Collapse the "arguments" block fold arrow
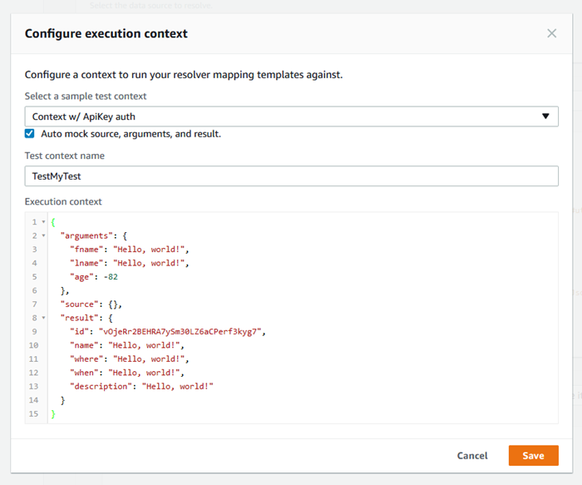Viewport: 582px width, 485px height. pos(42,236)
